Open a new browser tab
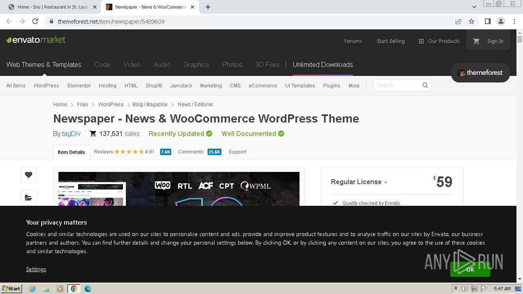523x294 pixels. [x=208, y=7]
